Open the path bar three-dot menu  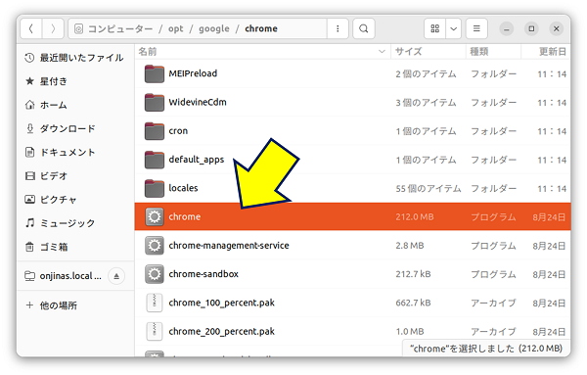coord(338,28)
